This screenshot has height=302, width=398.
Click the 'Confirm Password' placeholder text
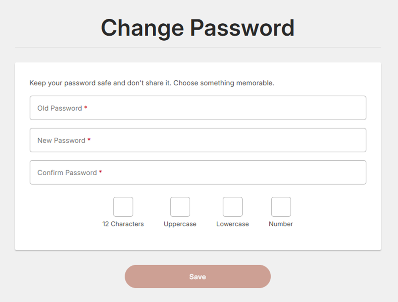click(x=67, y=173)
